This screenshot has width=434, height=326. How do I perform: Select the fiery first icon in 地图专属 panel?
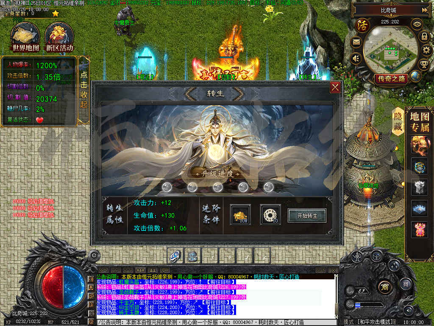[x=419, y=145]
